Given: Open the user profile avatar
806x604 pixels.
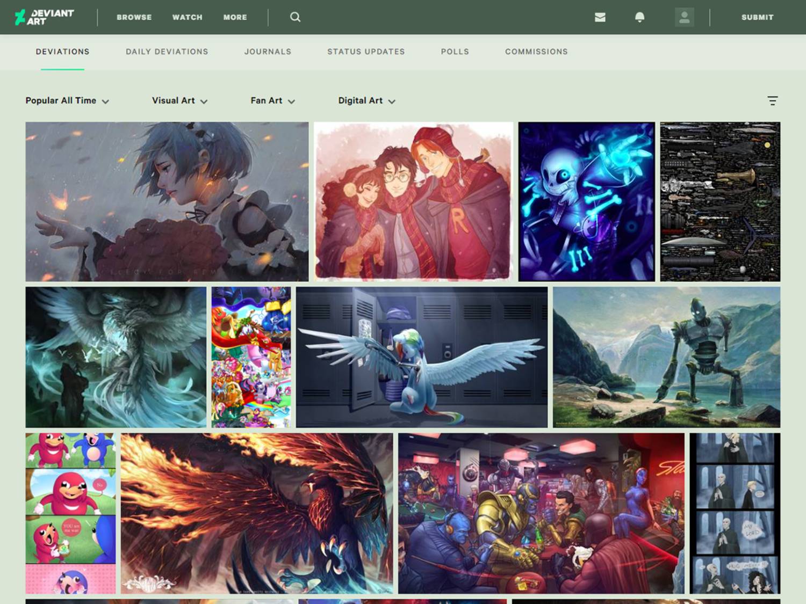Looking at the screenshot, I should 684,17.
